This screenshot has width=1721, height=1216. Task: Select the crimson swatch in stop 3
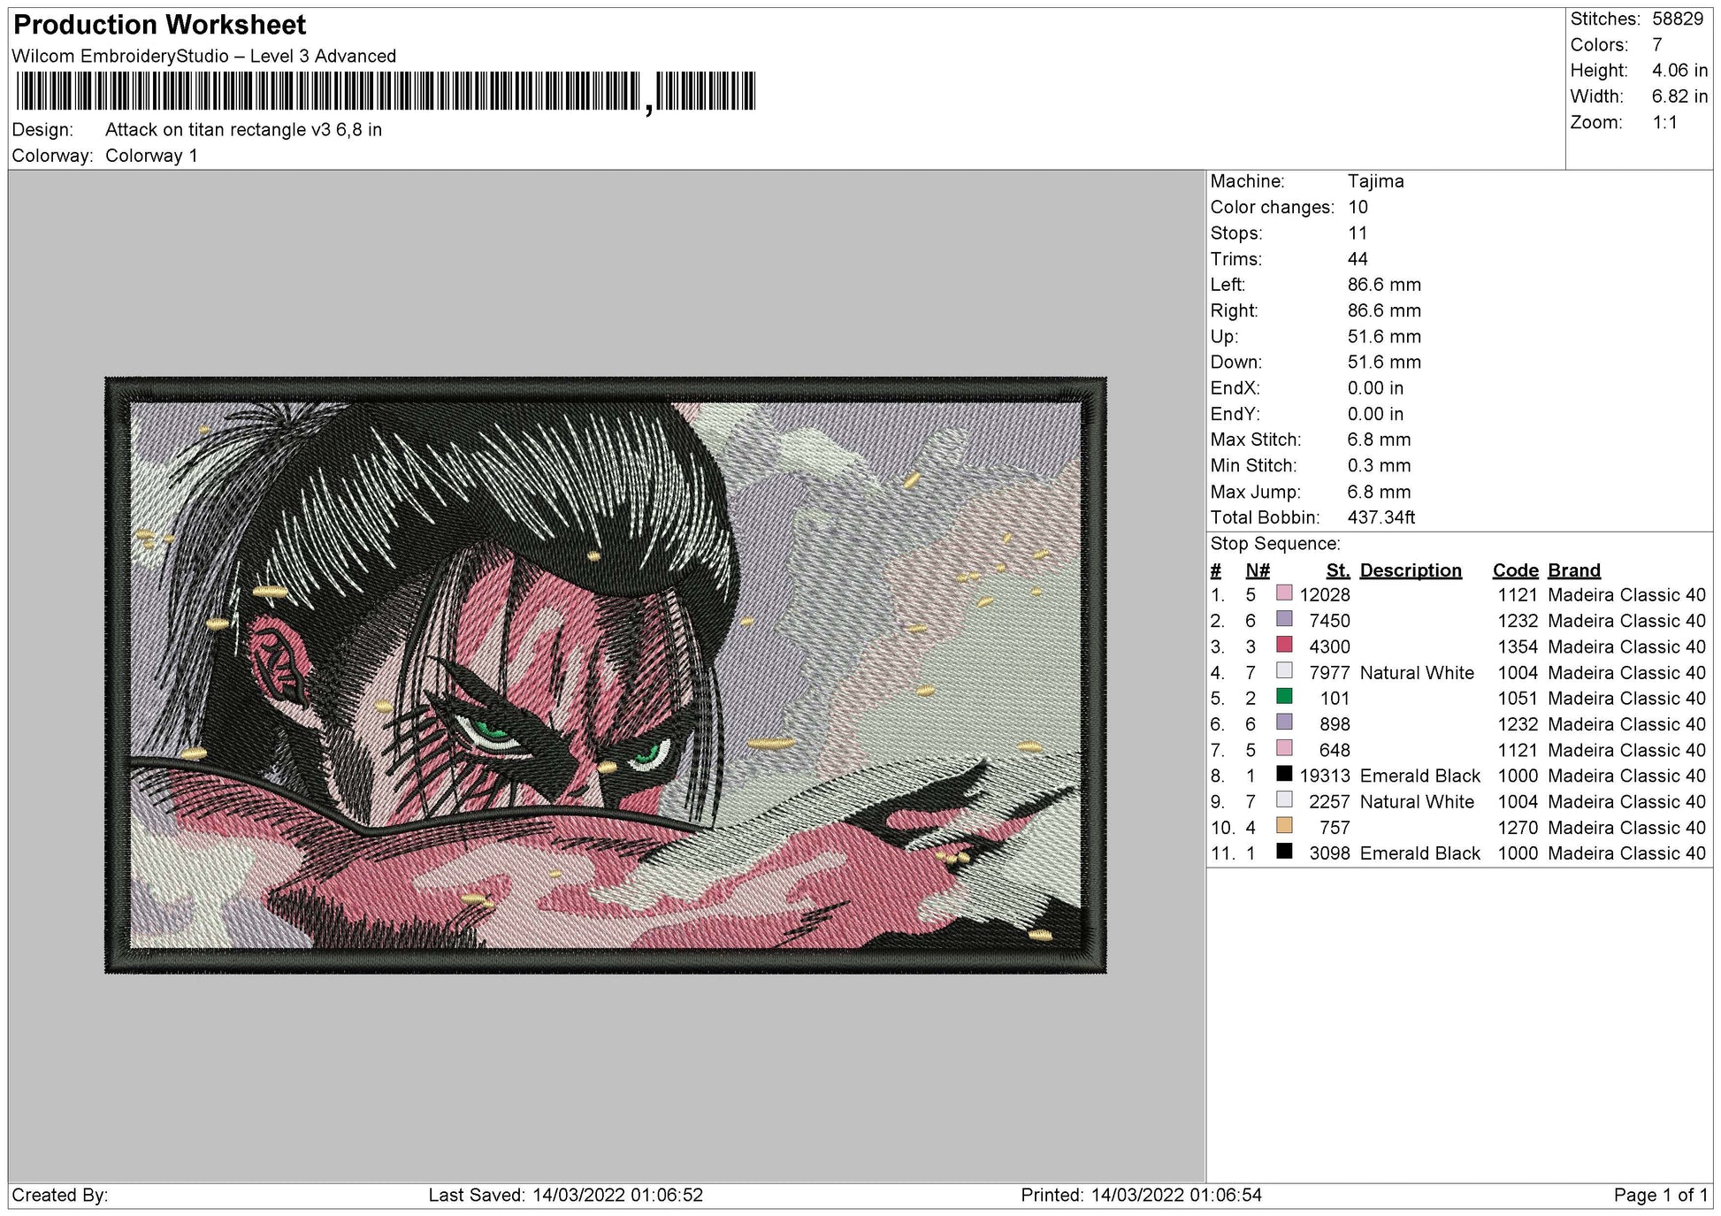click(1284, 644)
